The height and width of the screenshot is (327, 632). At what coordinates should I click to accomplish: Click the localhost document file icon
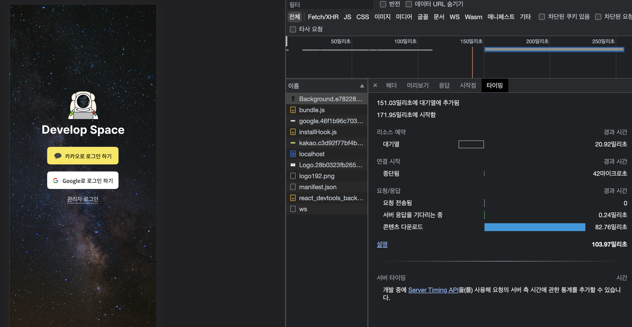click(293, 154)
